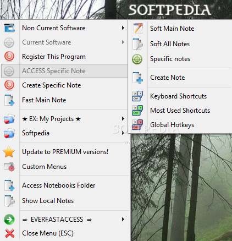Expand the Current Software submenu arrow
Viewport: 232px width, 241px height.
[x=123, y=42]
